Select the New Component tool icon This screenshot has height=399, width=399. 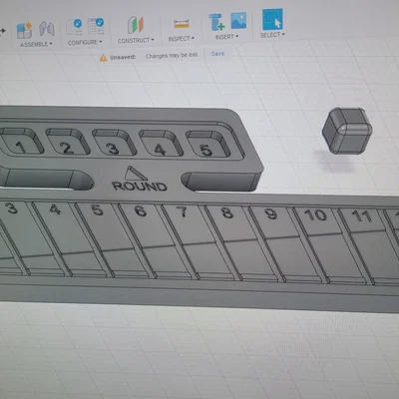[x=24, y=30]
